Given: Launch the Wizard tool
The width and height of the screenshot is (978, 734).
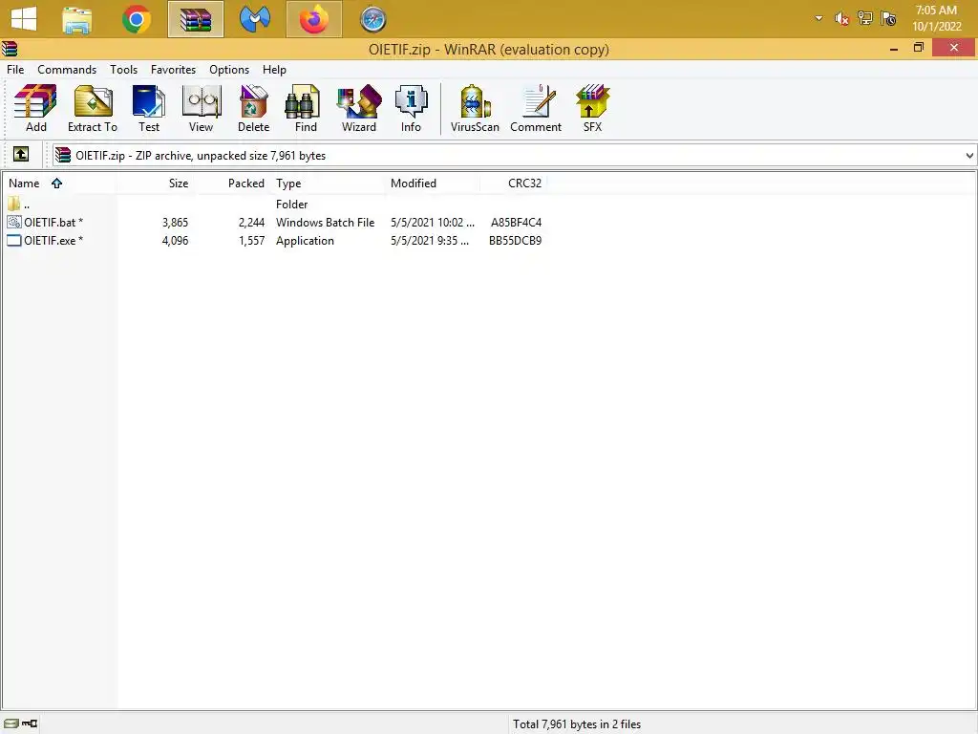Looking at the screenshot, I should coord(359,109).
